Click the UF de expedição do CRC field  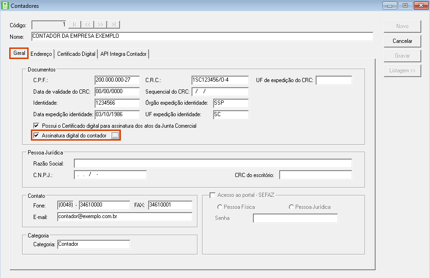coord(334,80)
